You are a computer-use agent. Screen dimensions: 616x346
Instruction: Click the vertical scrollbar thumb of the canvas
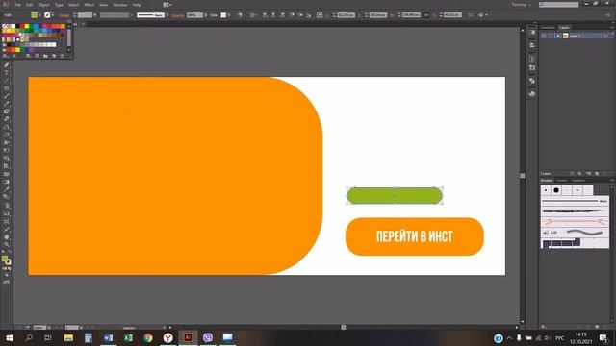pos(522,176)
